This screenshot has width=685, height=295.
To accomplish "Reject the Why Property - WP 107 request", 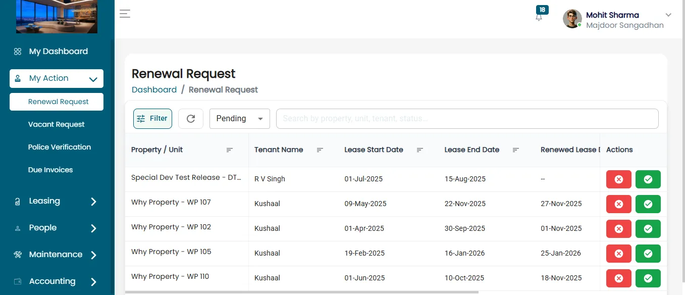I will 619,204.
